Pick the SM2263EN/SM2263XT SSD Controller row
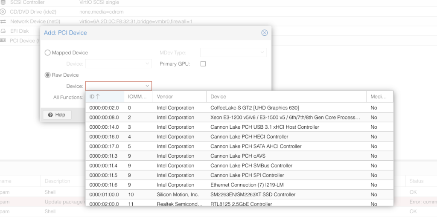This screenshot has height=217, width=437. point(253,194)
